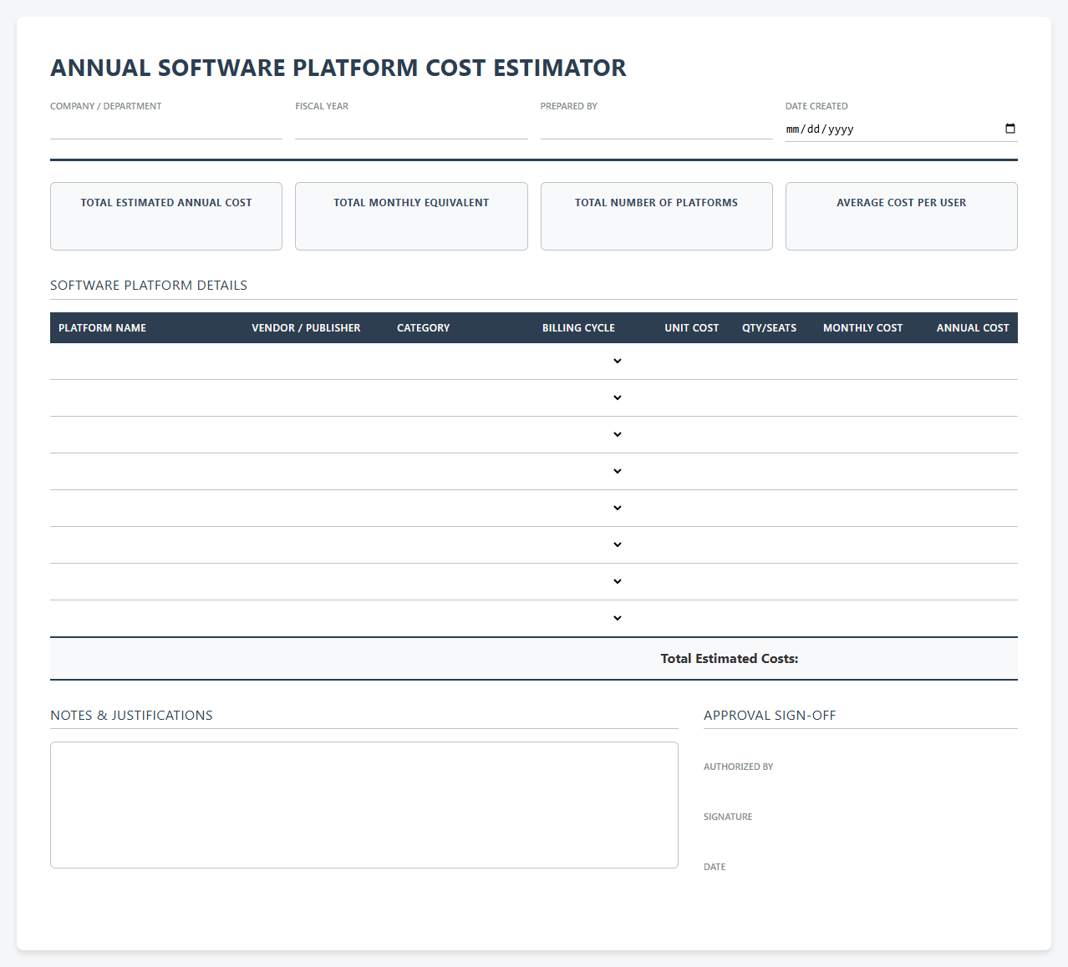Click the Date label under Approval Sign-Off
Screen dimensions: 1068x967
click(715, 867)
